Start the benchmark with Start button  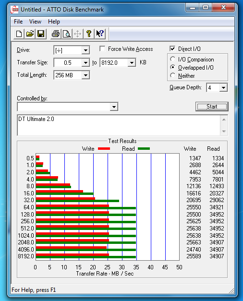(x=212, y=107)
